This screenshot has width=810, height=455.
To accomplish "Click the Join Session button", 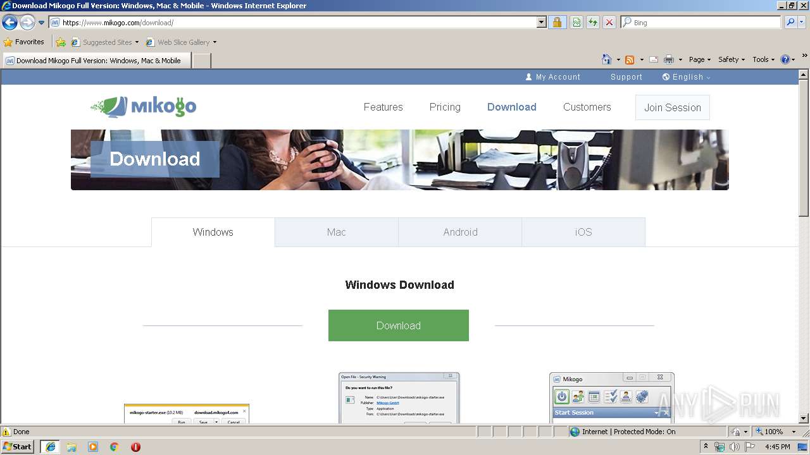I will click(673, 107).
